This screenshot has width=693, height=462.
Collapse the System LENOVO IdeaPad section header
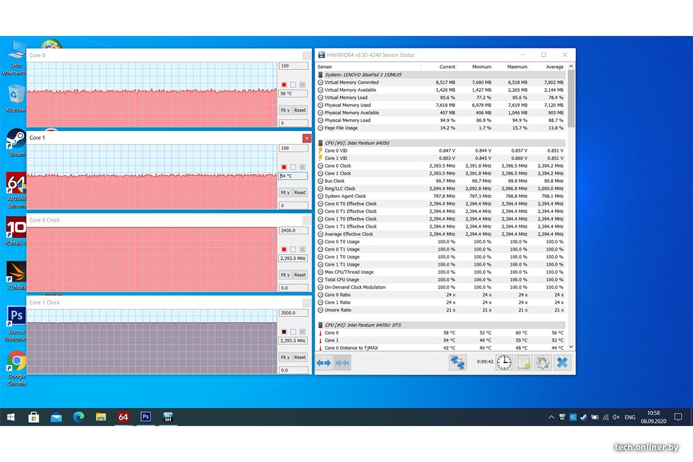pos(321,74)
